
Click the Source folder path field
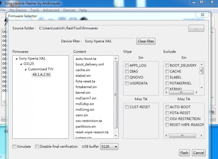coord(112,28)
